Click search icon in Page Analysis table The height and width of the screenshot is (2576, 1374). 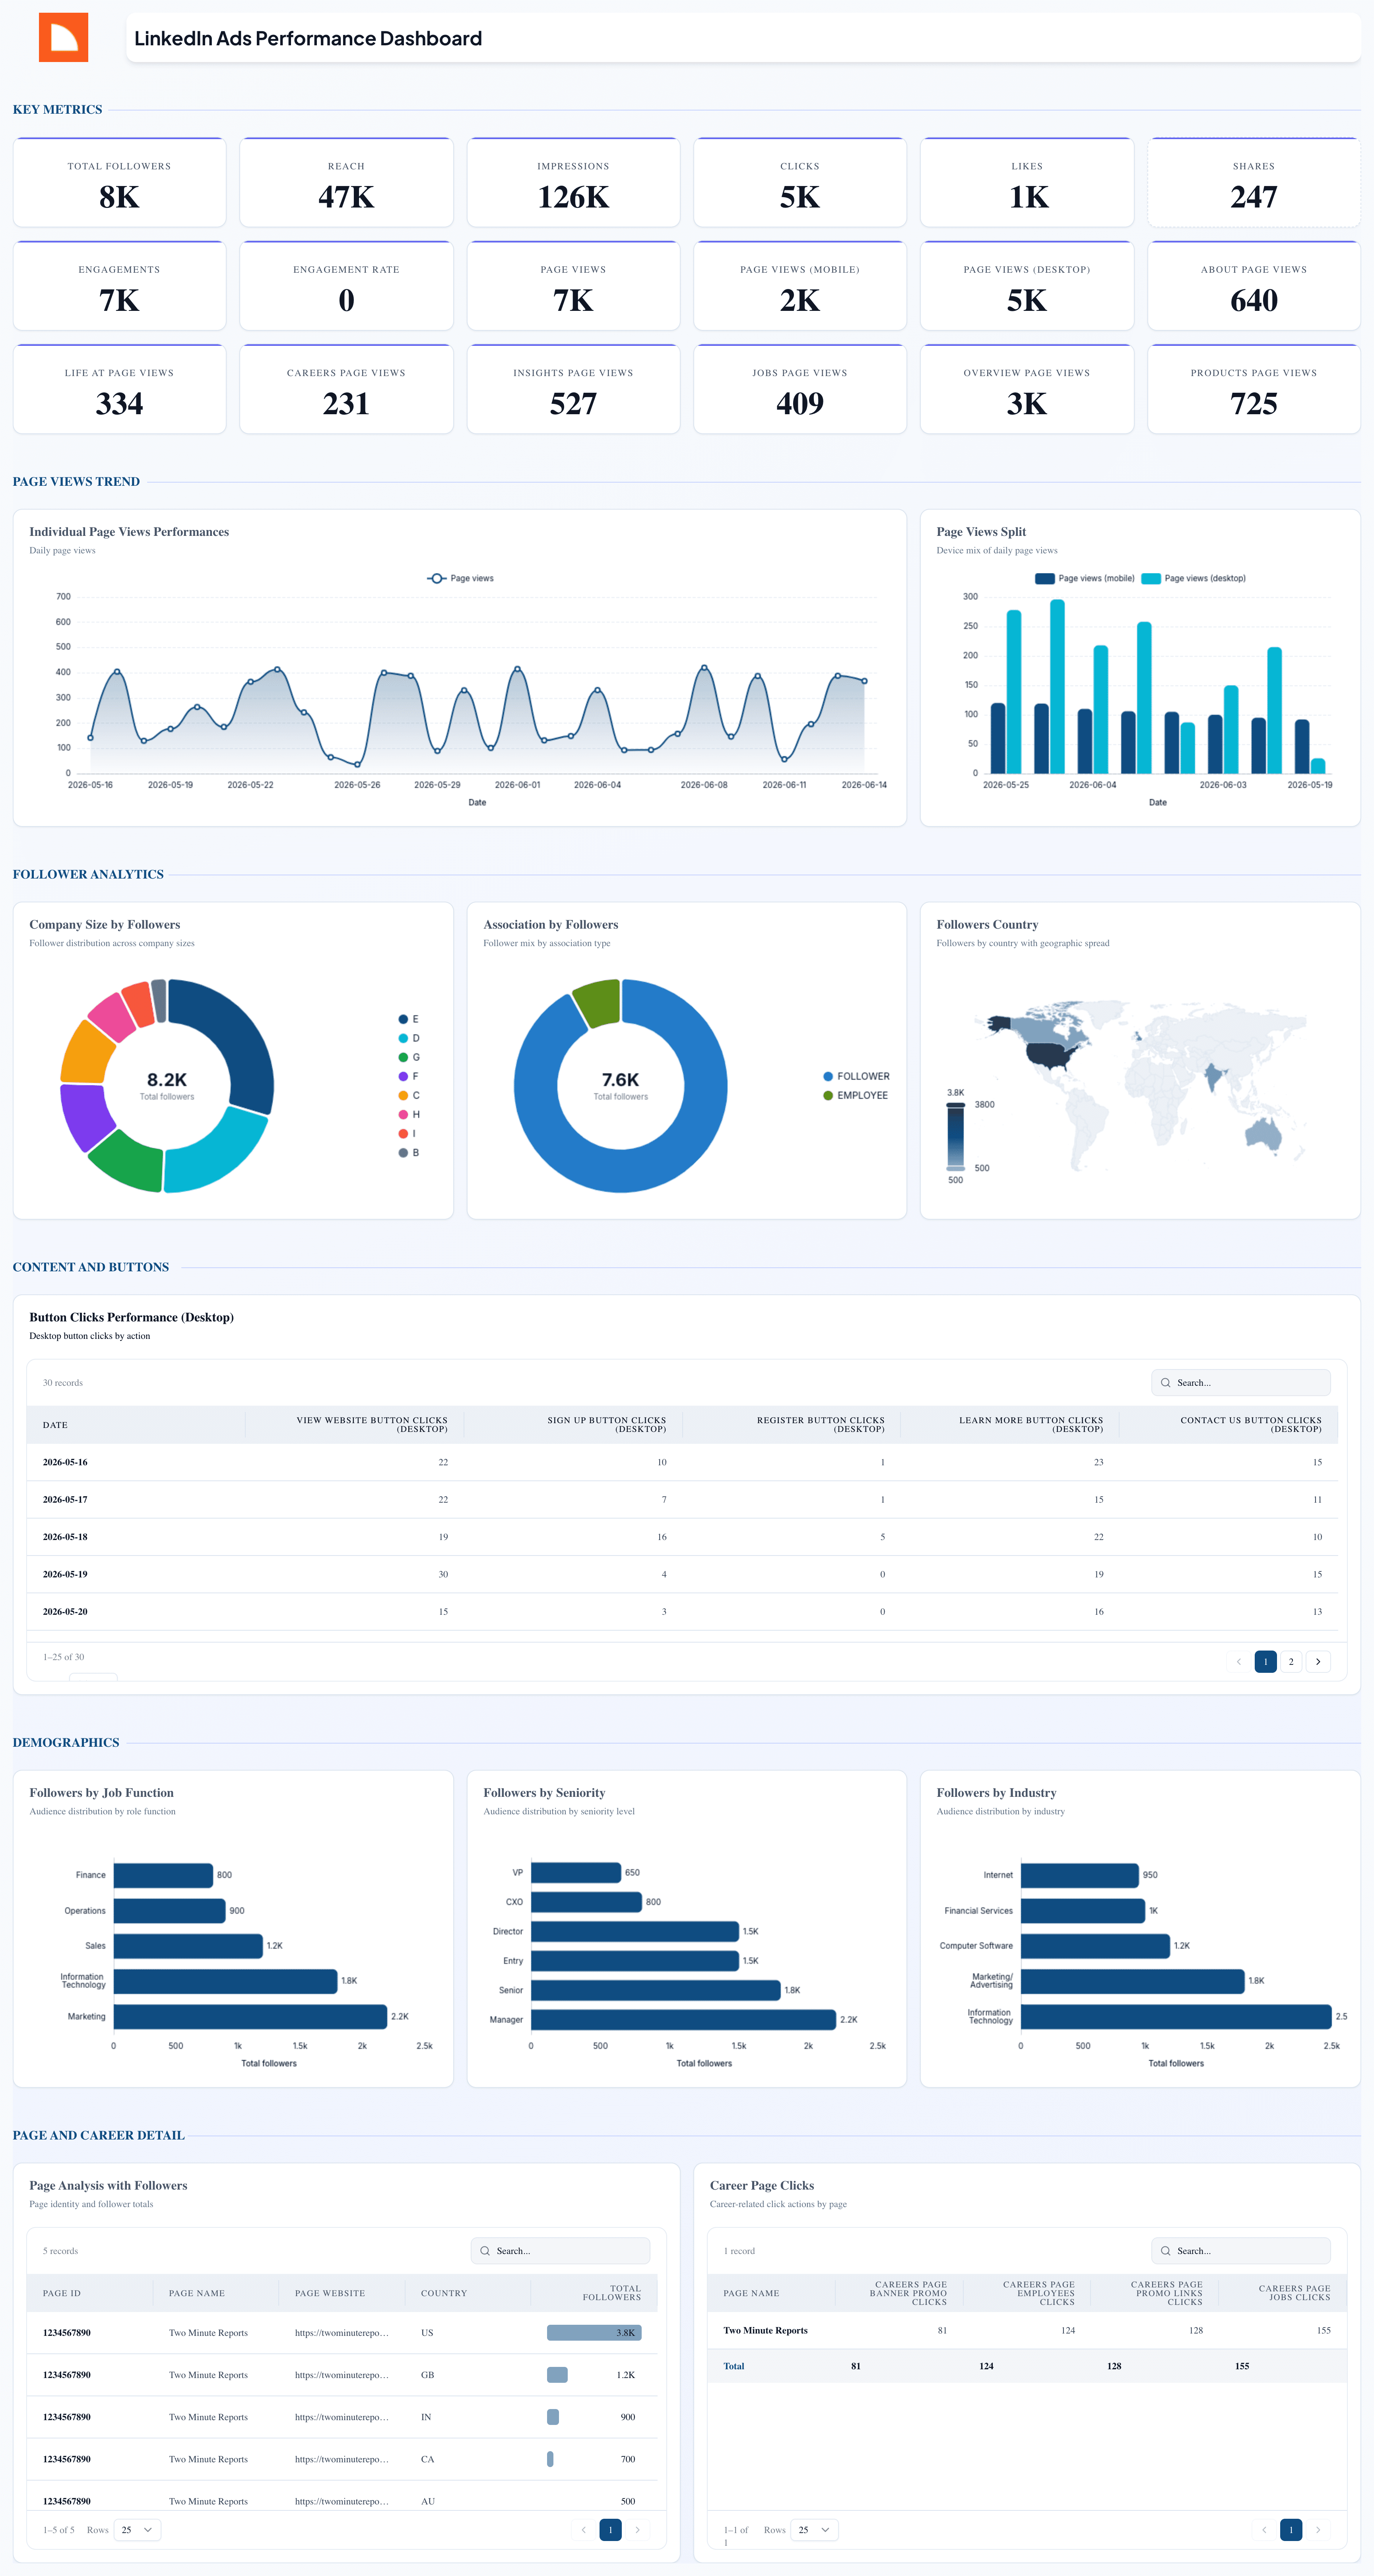(x=485, y=2251)
